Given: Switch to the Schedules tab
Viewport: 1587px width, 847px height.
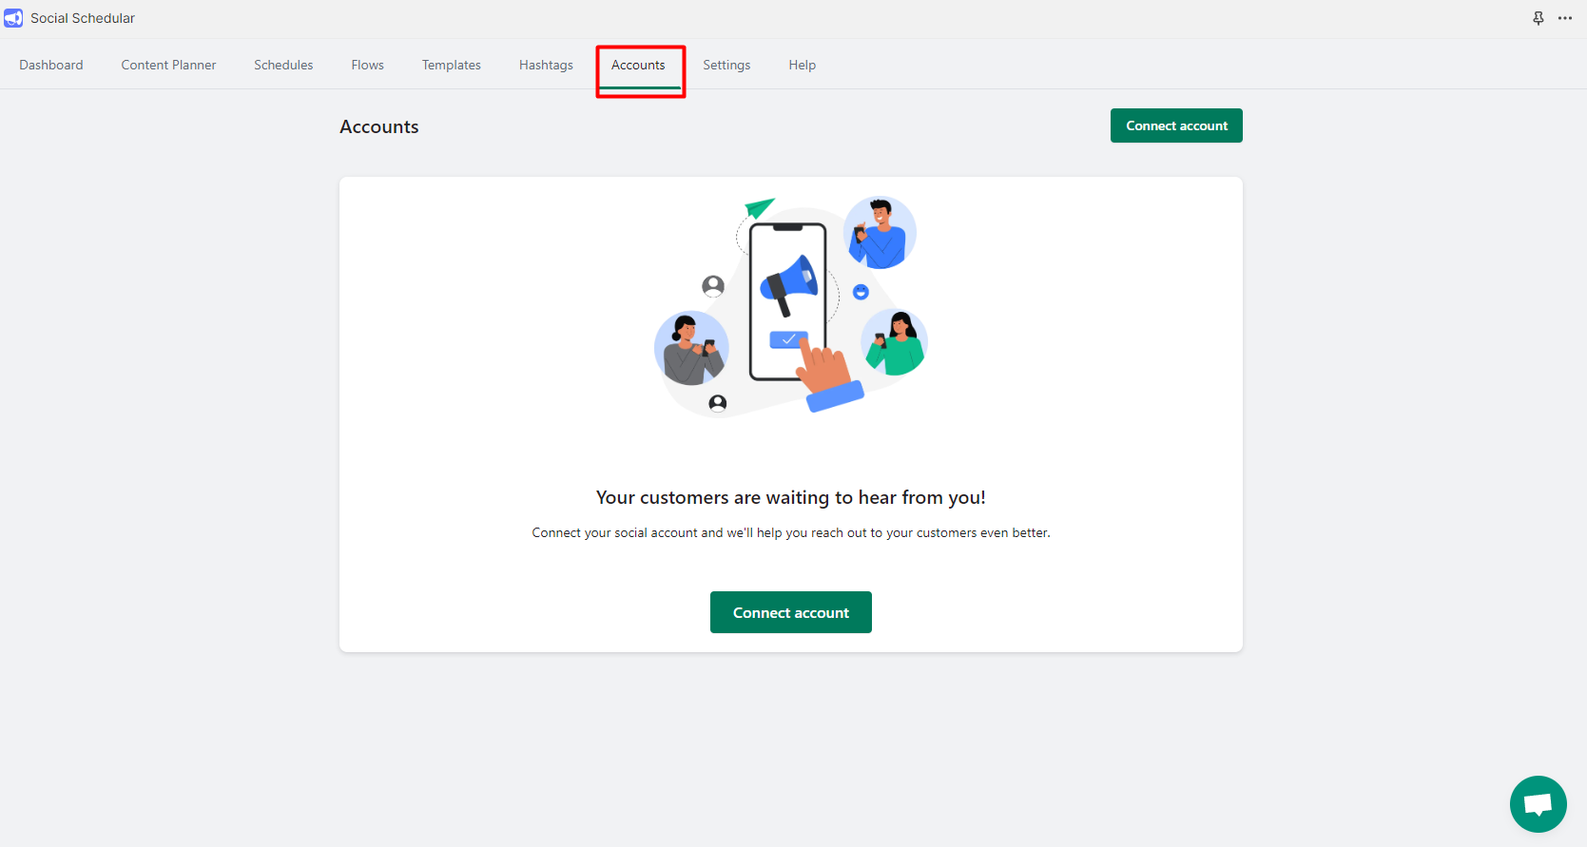Looking at the screenshot, I should tap(283, 65).
